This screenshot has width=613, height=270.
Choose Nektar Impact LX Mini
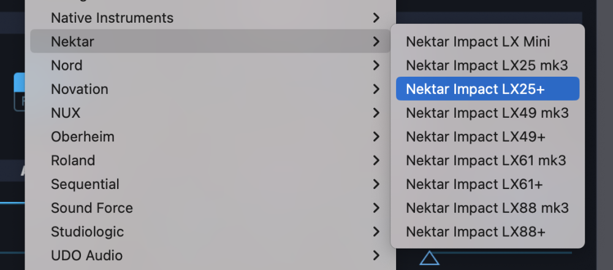[x=478, y=42]
